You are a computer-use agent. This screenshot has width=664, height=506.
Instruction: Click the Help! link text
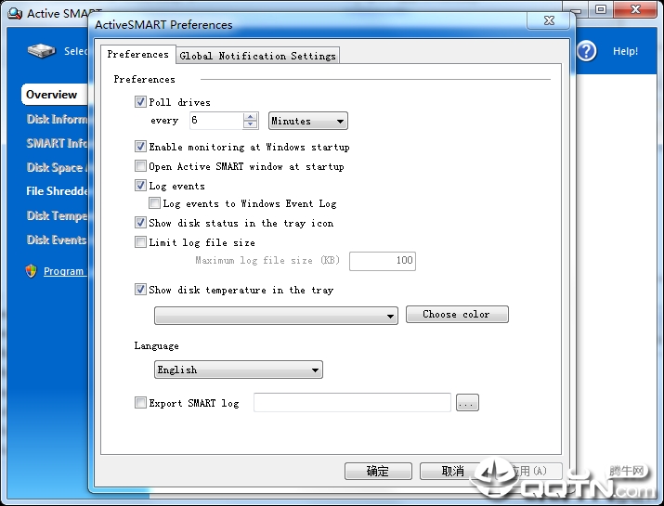[626, 51]
